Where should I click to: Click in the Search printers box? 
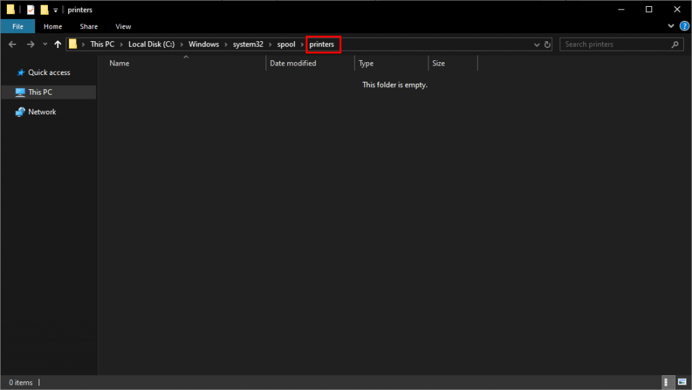click(x=615, y=45)
